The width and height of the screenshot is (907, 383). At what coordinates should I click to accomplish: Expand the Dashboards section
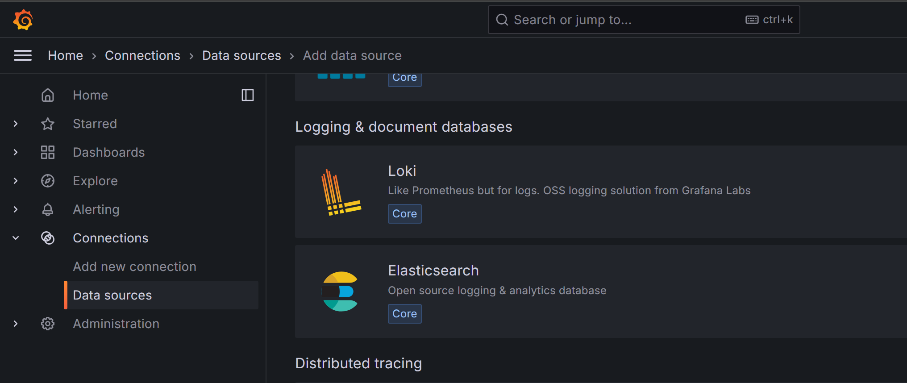(x=16, y=152)
